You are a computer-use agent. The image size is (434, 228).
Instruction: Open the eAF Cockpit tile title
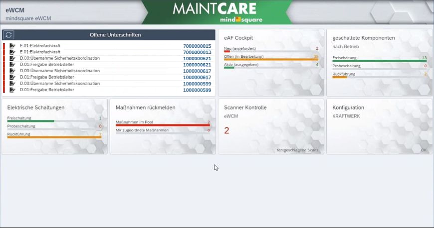[x=238, y=38]
